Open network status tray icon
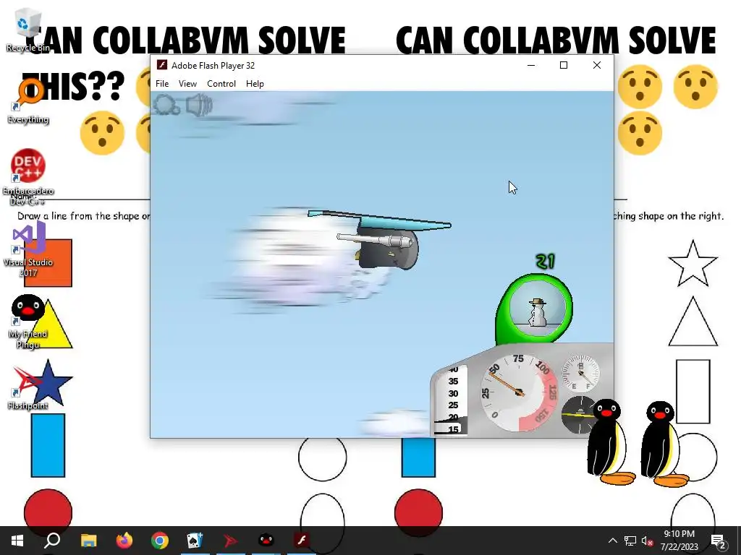 (630, 541)
